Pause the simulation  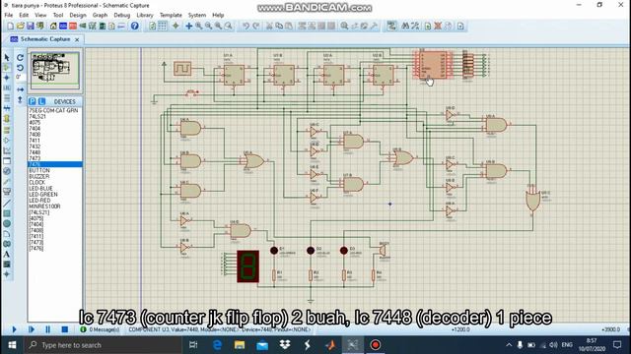point(48,329)
